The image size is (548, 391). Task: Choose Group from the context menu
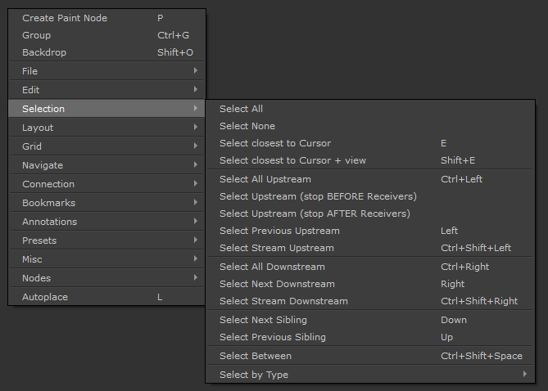(37, 35)
